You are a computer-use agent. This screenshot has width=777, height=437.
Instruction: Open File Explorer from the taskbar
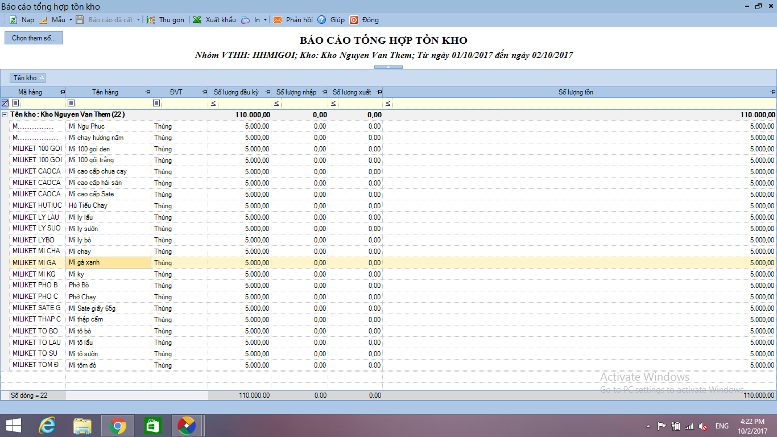82,425
